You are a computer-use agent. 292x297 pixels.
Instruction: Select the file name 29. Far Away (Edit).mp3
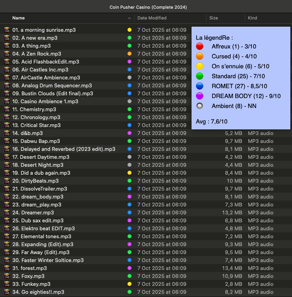tap(41, 253)
